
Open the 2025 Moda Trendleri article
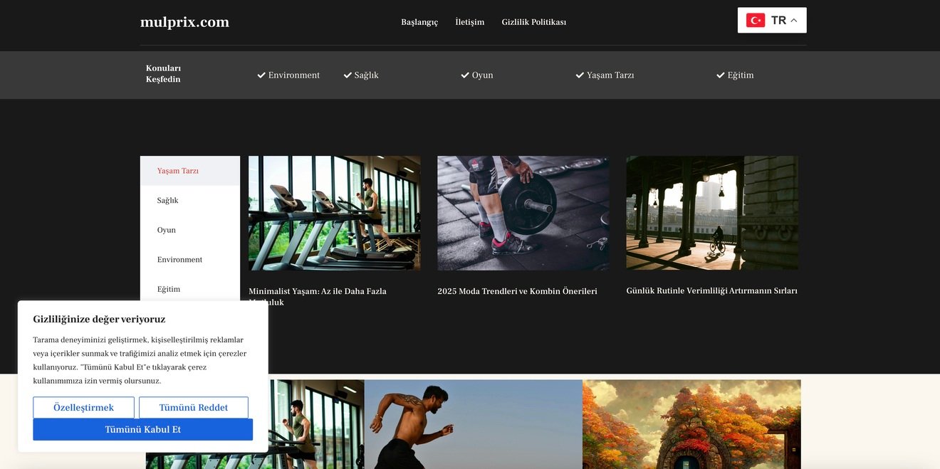click(x=518, y=290)
